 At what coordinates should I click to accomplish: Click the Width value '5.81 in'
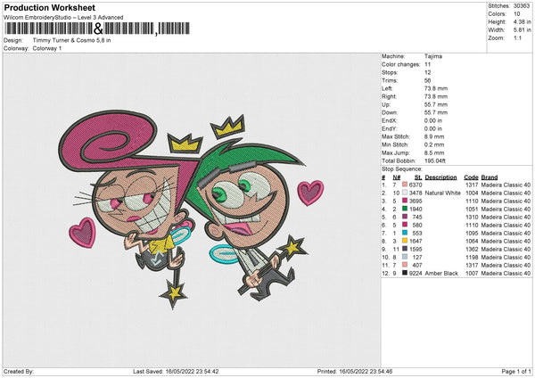point(523,30)
